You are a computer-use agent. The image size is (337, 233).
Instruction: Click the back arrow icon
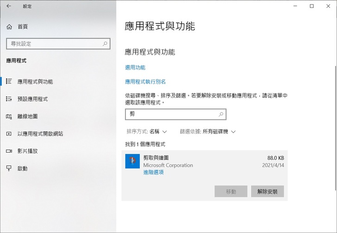tap(9, 6)
